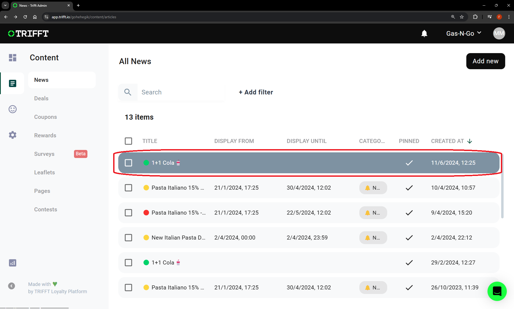Go to Surveys in the Content menu
This screenshot has width=514, height=309.
pos(44,154)
